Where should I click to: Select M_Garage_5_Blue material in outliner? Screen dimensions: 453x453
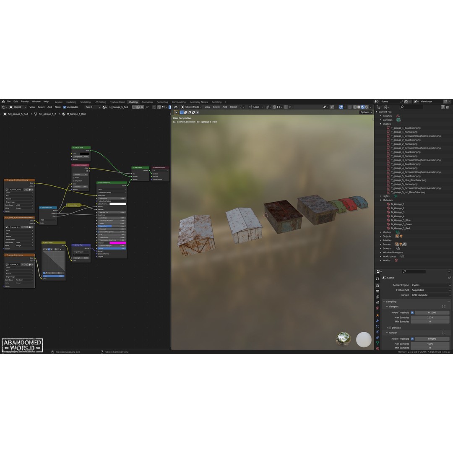(x=401, y=220)
